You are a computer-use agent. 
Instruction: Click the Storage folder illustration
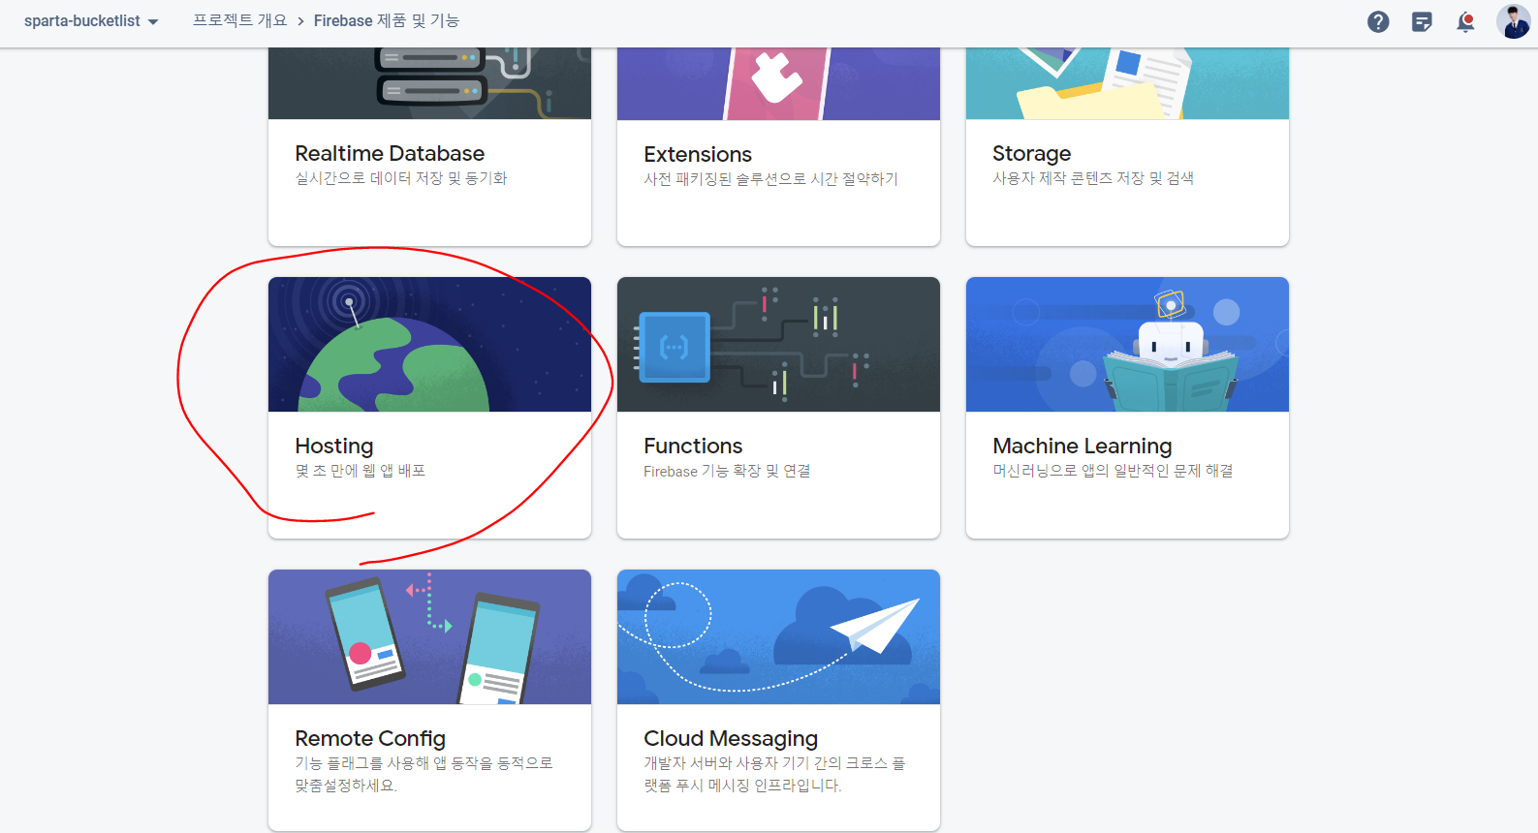click(x=1127, y=84)
